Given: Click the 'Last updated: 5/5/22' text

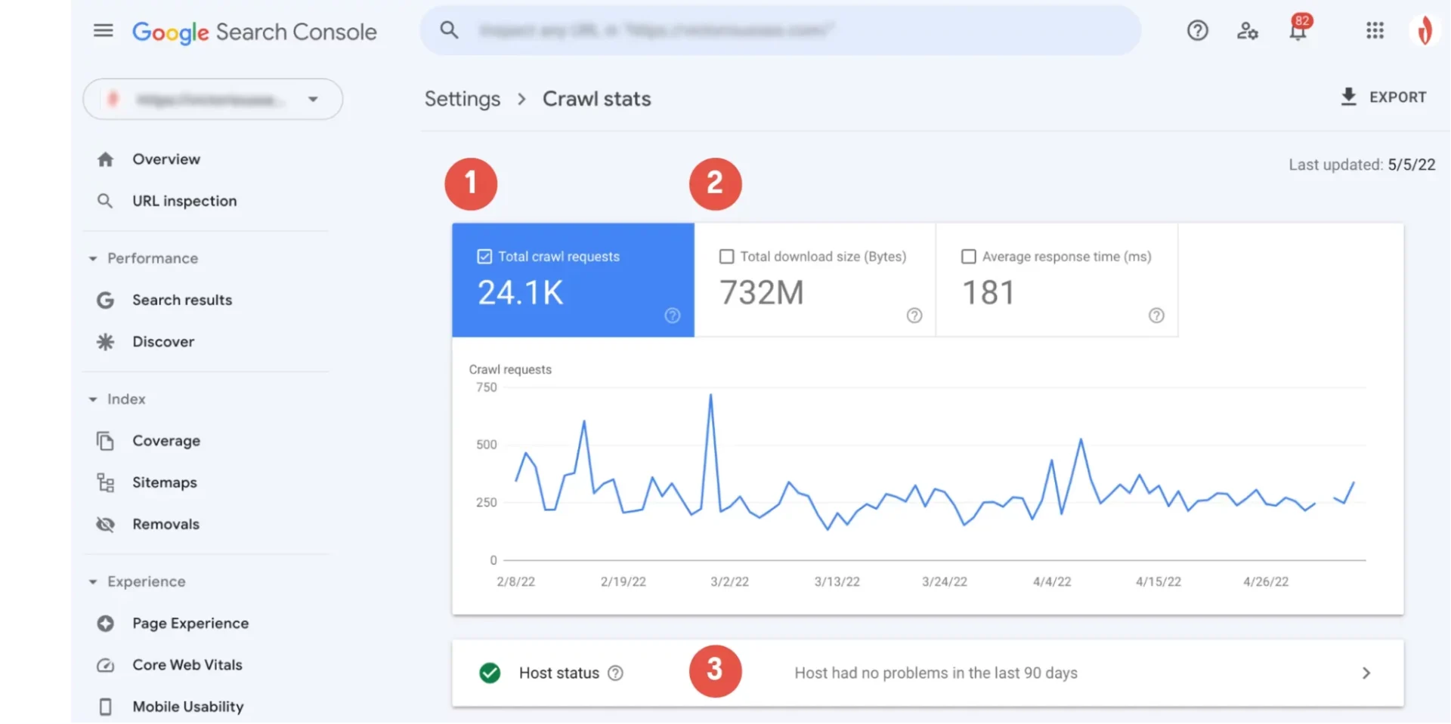Looking at the screenshot, I should pyautogui.click(x=1362, y=165).
